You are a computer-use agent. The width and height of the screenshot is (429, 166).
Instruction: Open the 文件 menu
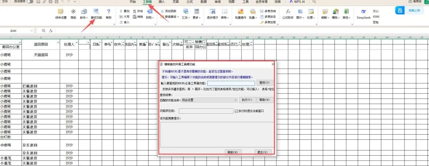tap(5, 2)
